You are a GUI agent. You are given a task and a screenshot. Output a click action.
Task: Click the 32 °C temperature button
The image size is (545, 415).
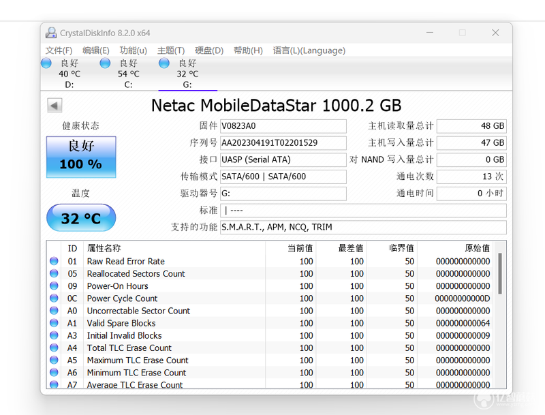pyautogui.click(x=81, y=218)
